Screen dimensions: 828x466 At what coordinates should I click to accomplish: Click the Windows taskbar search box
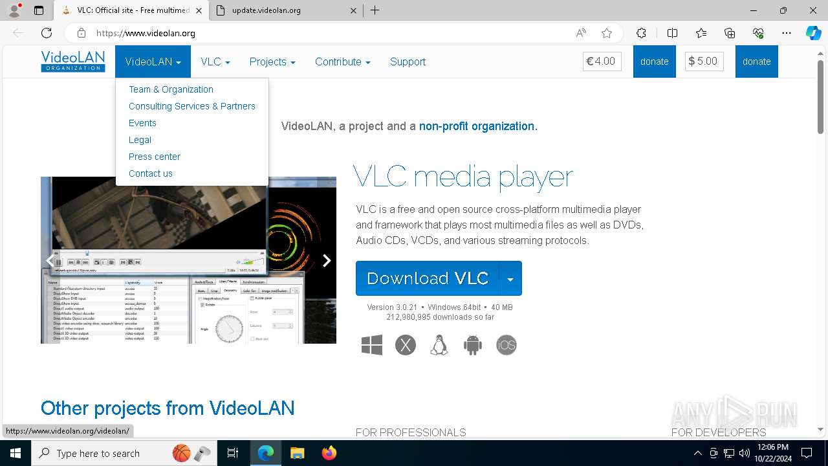pyautogui.click(x=124, y=453)
